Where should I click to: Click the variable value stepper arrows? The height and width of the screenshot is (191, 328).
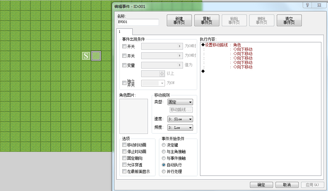tap(162, 73)
